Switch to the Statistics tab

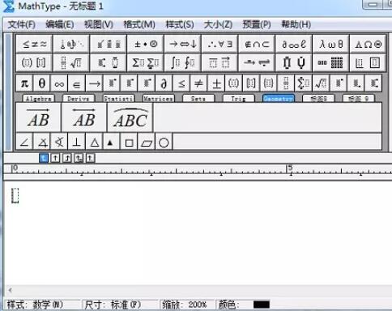tap(118, 99)
